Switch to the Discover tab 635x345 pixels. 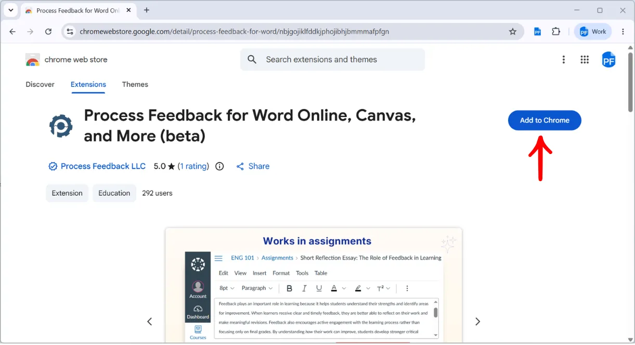pyautogui.click(x=40, y=84)
